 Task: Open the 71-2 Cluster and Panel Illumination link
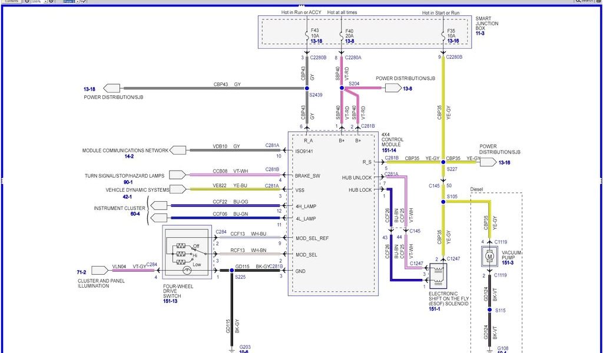click(x=81, y=272)
